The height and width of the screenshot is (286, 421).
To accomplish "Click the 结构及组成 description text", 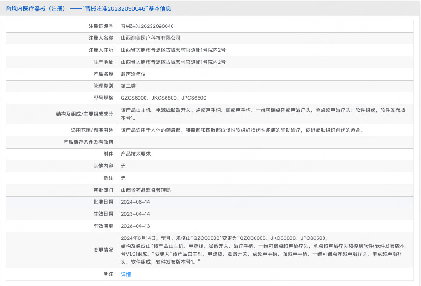I will tap(263, 114).
